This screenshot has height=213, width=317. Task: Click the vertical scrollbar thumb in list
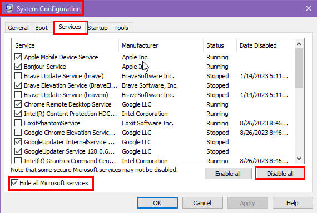pyautogui.click(x=299, y=68)
